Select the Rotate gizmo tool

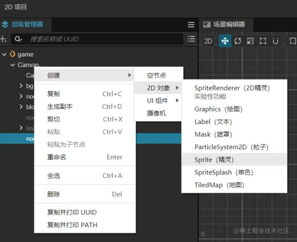coord(237,41)
